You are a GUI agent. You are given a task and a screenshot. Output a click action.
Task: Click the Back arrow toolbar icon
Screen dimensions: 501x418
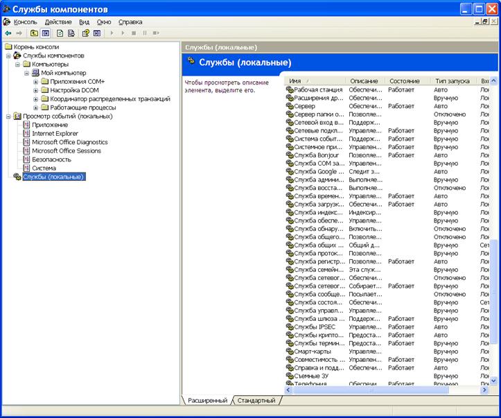tap(8, 33)
